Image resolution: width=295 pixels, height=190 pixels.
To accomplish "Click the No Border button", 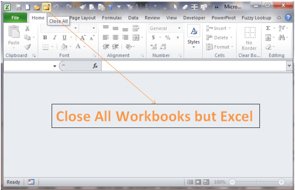I will [249, 39].
